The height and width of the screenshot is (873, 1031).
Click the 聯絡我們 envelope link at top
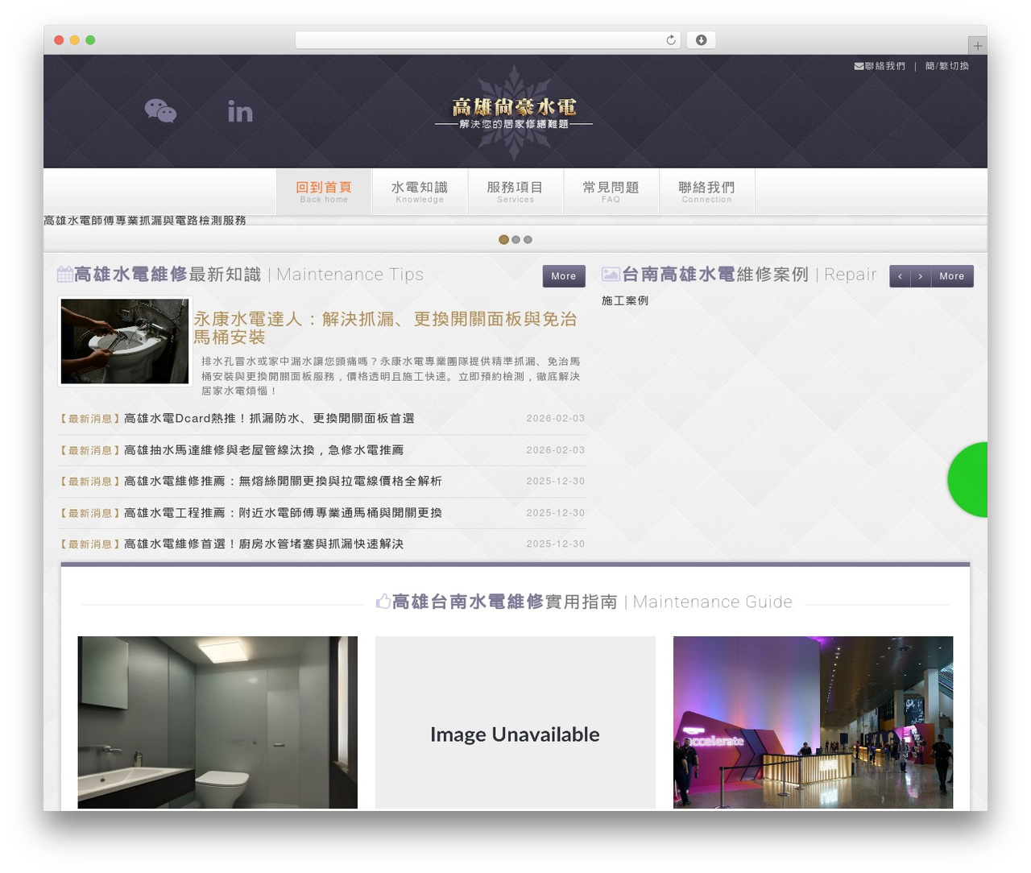click(x=880, y=66)
